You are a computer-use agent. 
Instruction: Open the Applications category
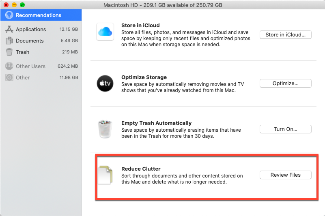coord(41,29)
